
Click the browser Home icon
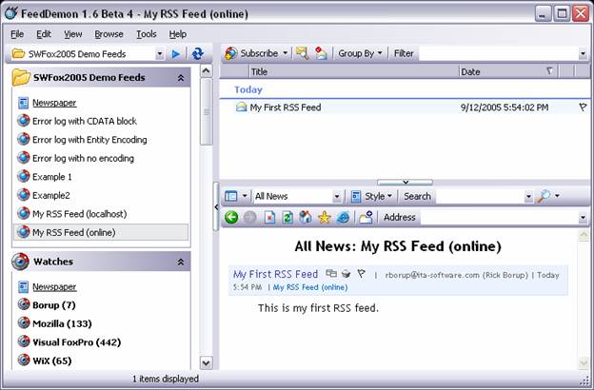point(306,217)
